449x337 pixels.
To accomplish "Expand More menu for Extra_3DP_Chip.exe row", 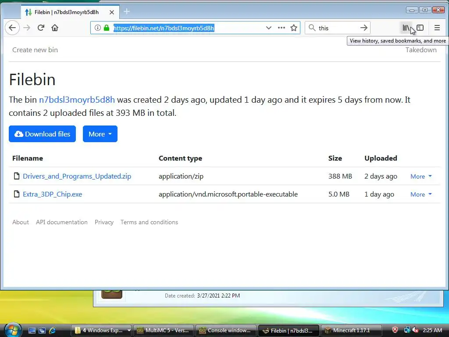I will [421, 194].
